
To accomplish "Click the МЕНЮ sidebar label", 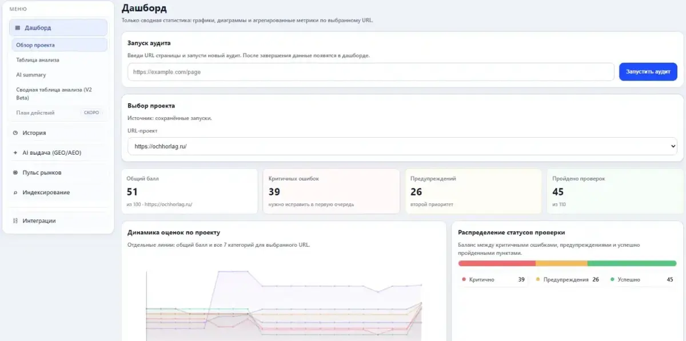I will pyautogui.click(x=18, y=9).
